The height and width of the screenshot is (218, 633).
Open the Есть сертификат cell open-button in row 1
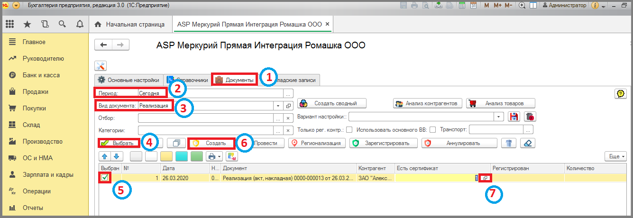485,178
